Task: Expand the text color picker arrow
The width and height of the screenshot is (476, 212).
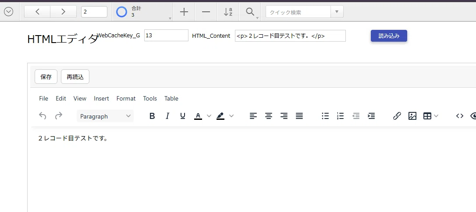Action: point(209,116)
